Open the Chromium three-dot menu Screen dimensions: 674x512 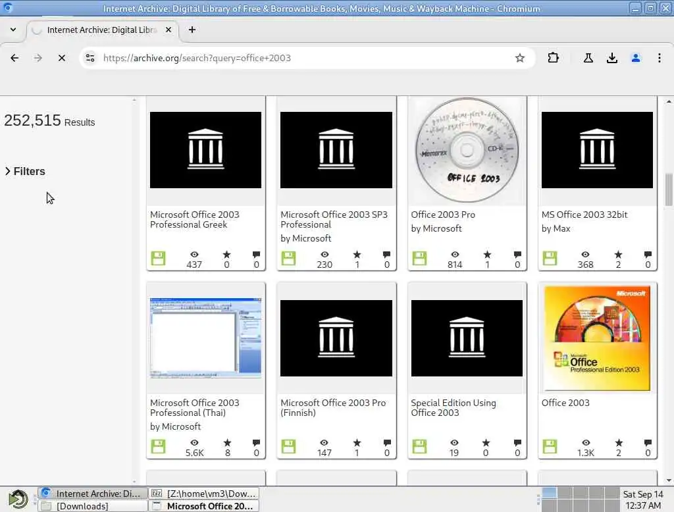click(x=659, y=58)
